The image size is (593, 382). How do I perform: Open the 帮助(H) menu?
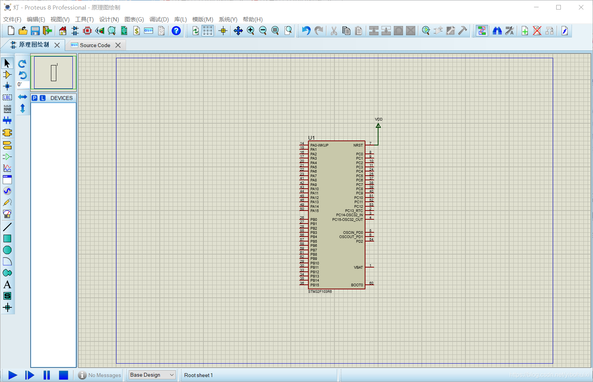point(253,20)
